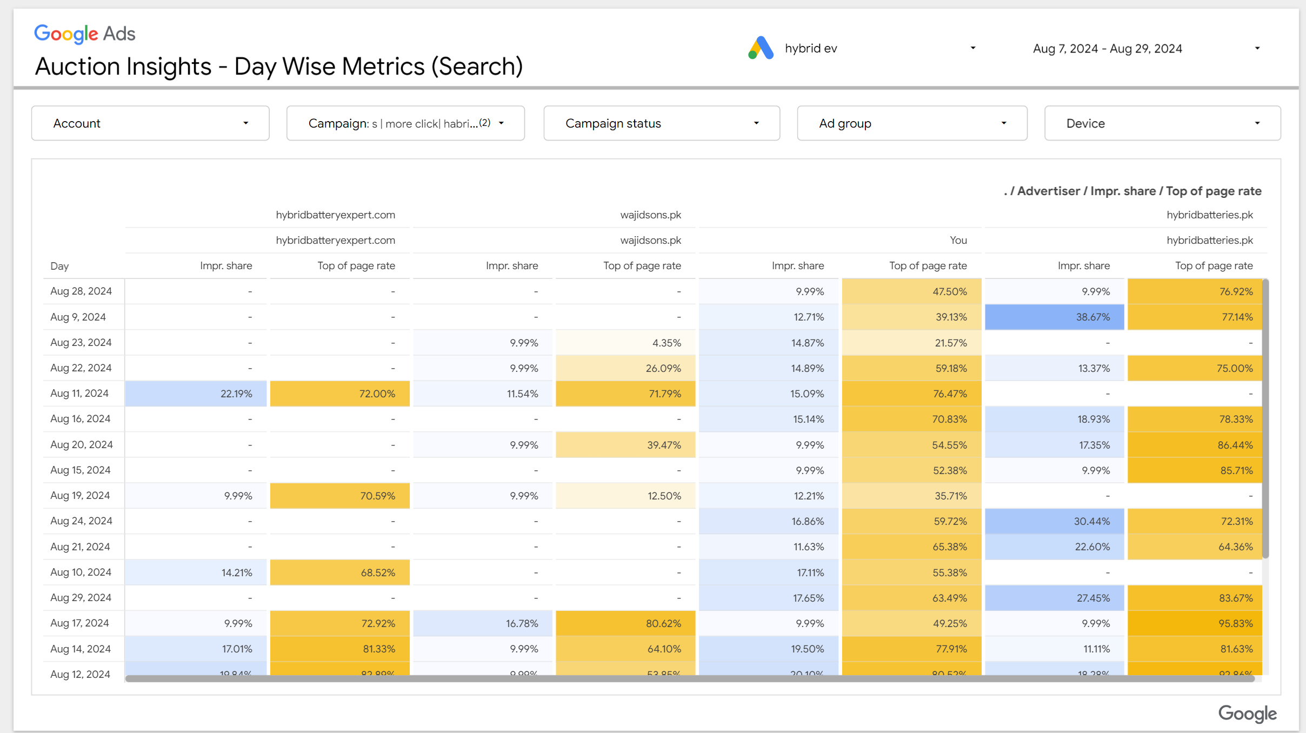Click the hybridbatteryexpert.com Impr. share column header

click(x=226, y=265)
